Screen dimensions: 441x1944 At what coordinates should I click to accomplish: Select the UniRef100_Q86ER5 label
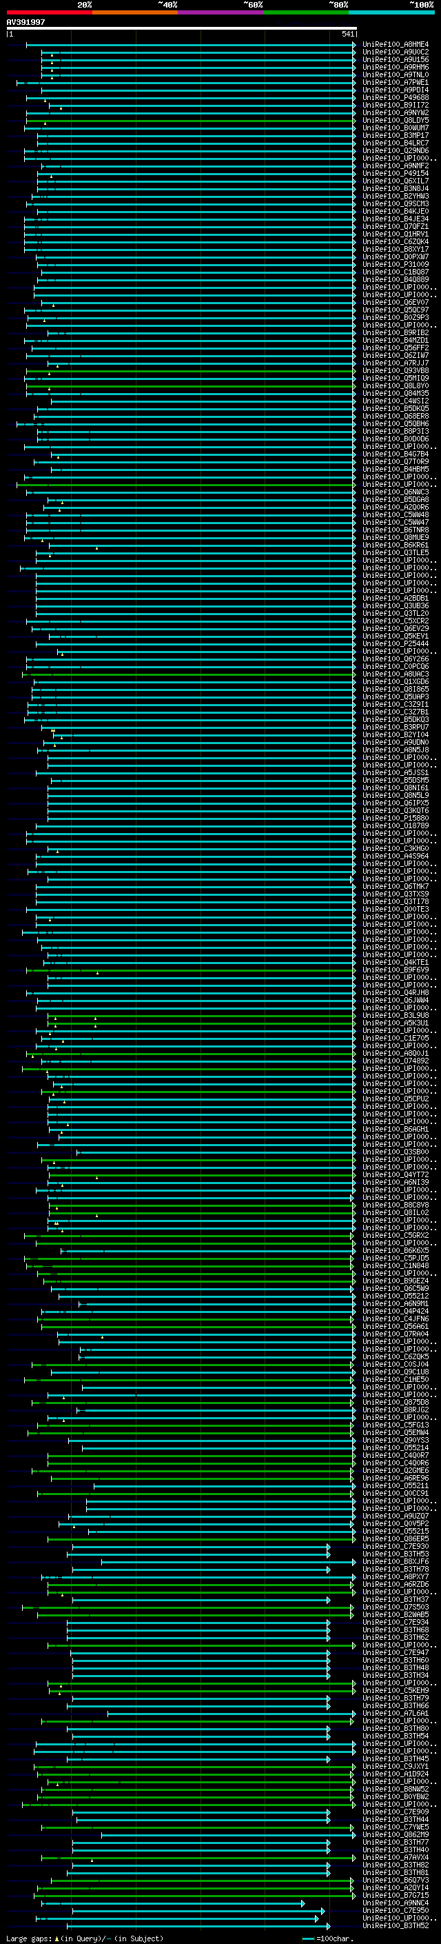(x=396, y=1539)
